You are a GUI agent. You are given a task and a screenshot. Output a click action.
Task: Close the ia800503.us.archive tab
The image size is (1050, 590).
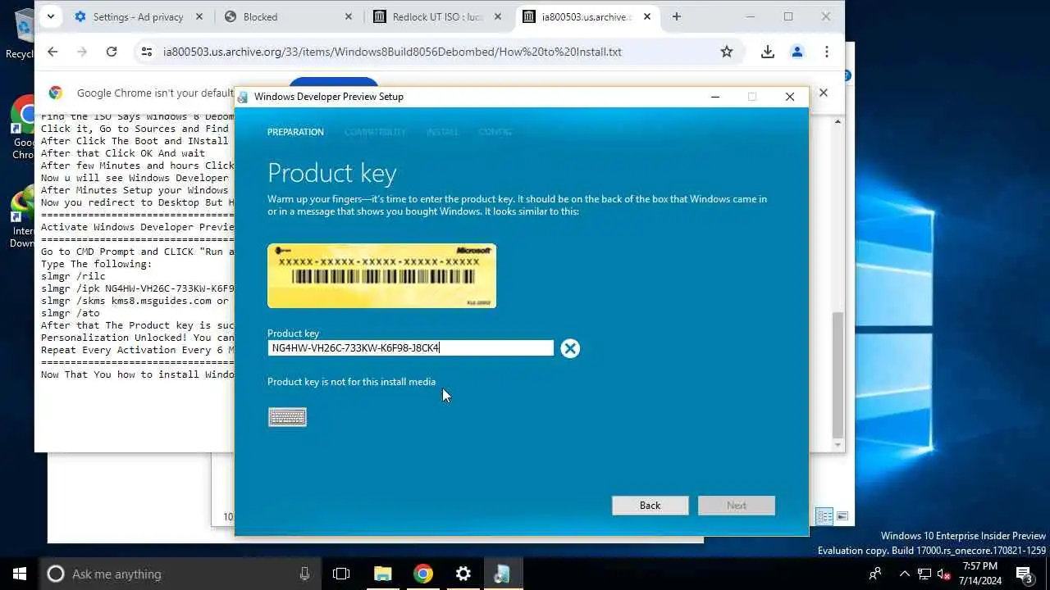(647, 16)
